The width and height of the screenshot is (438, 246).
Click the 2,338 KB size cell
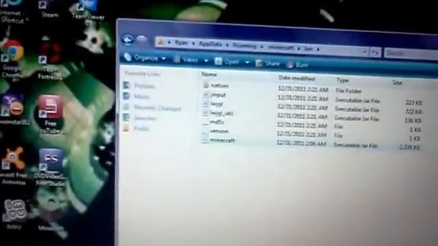tap(409, 147)
